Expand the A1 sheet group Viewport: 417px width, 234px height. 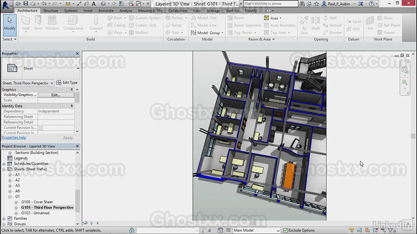click(10, 174)
